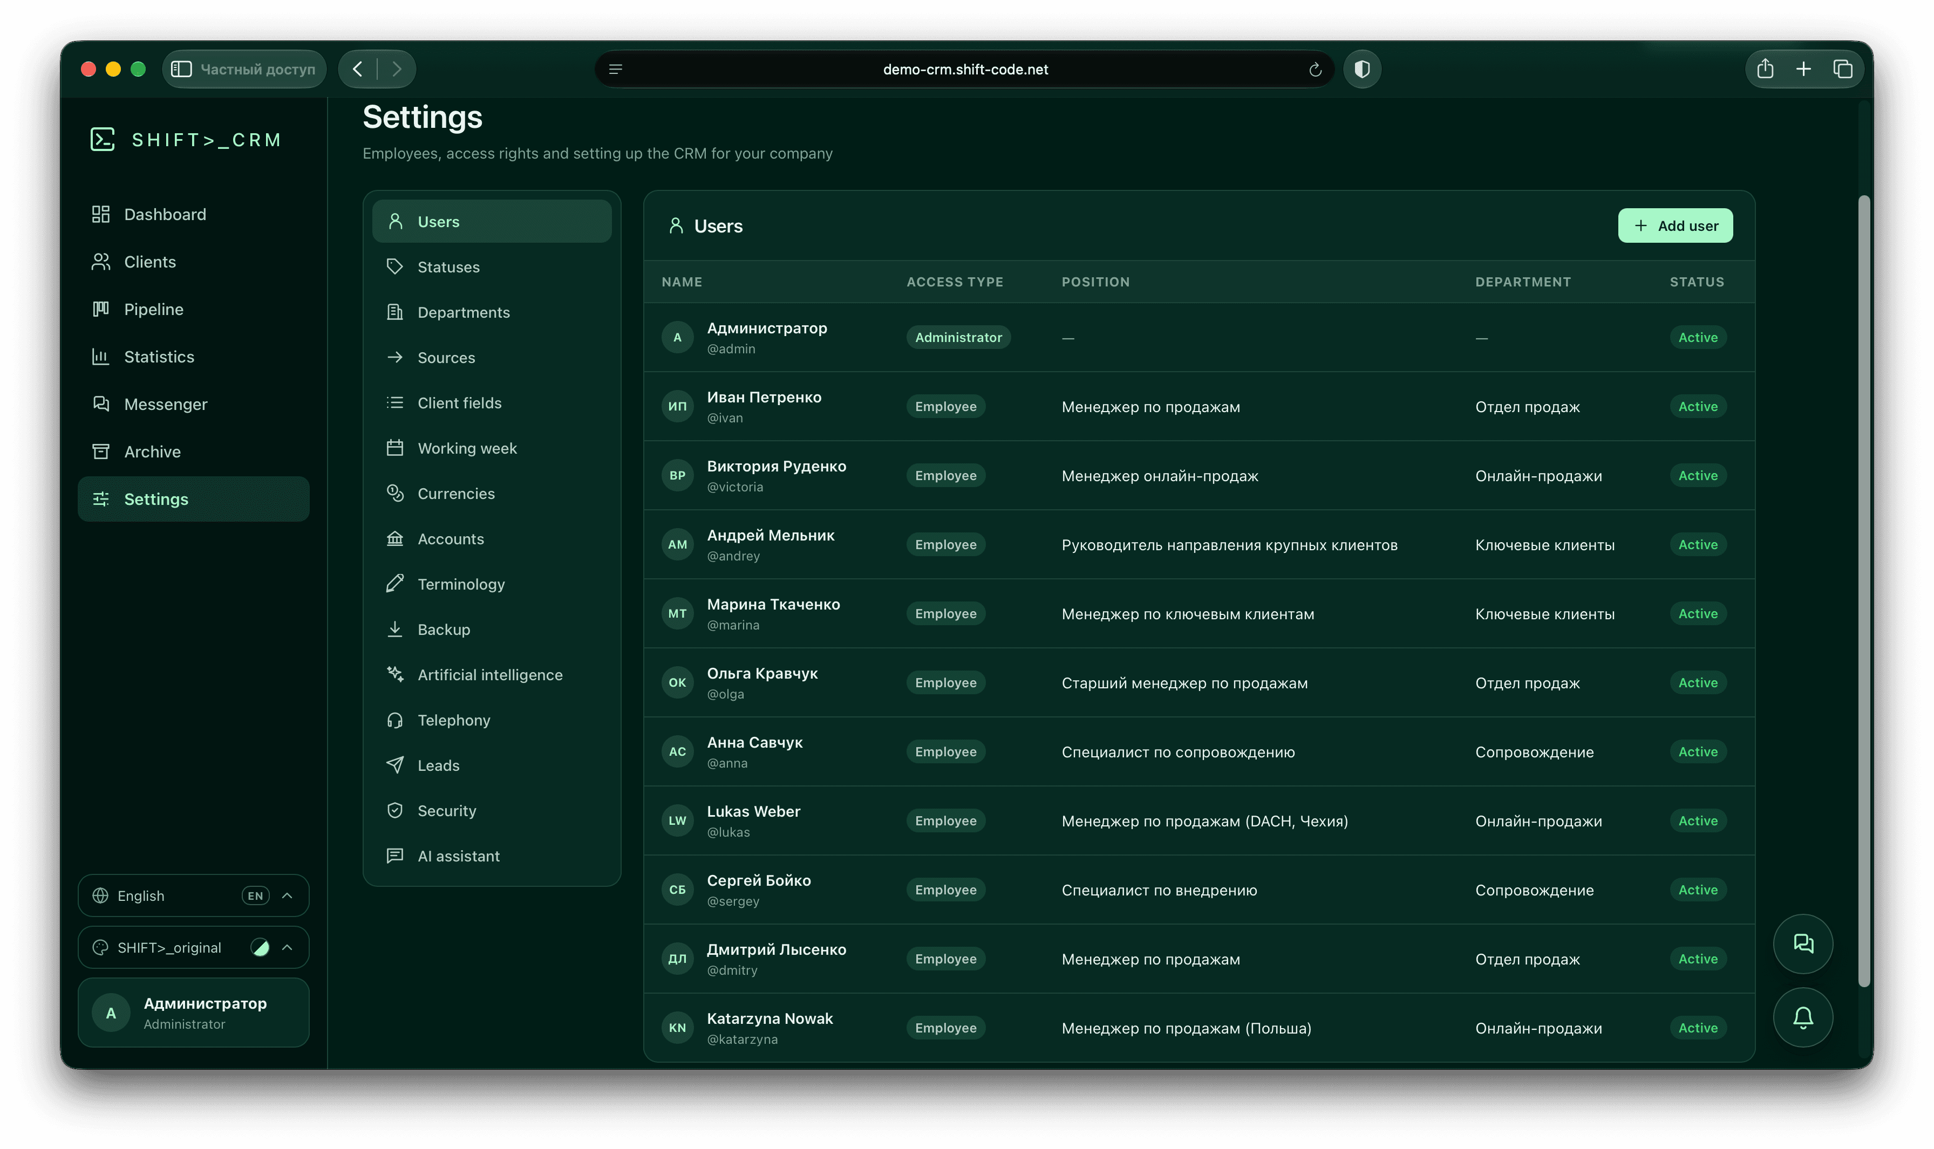Click Administrator access badge in admin row
This screenshot has width=1934, height=1149.
pos(958,337)
